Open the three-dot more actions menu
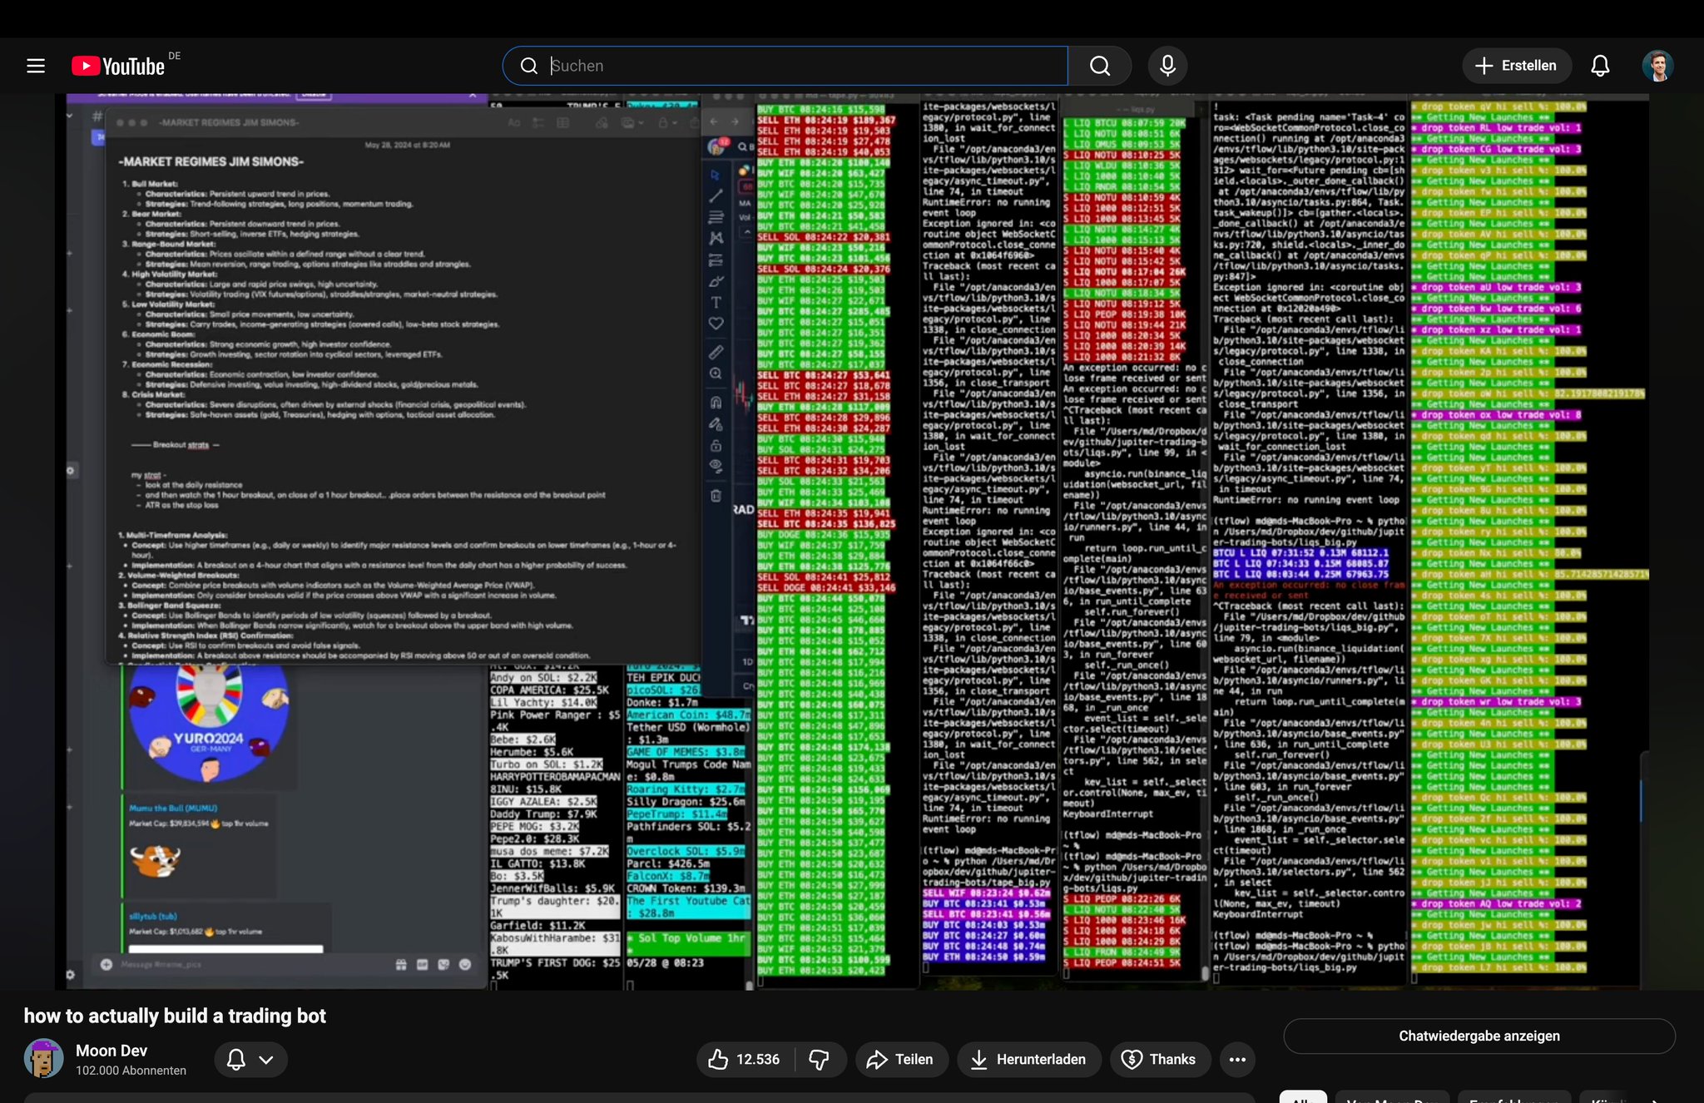Screen dimensions: 1704x1103 coord(1237,1059)
